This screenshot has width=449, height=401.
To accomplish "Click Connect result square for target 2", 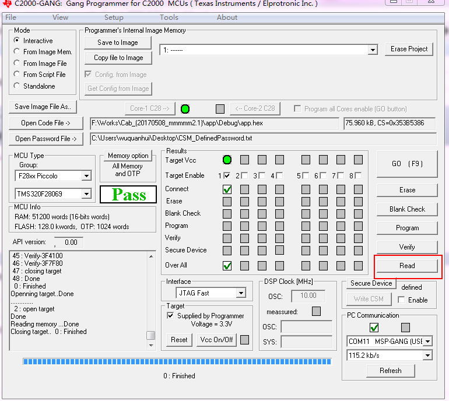I will (x=244, y=189).
